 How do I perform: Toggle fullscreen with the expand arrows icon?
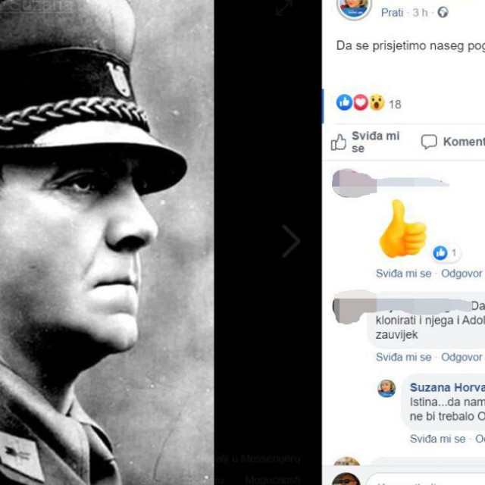point(283,8)
